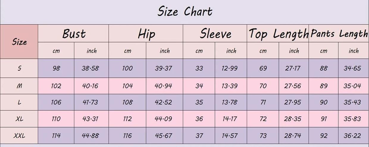369x147 pixels.
Task: Select the Bust column header
Action: [74, 34]
